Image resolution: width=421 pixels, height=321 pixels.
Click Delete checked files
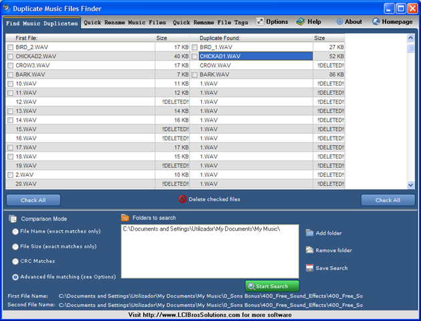click(x=209, y=199)
